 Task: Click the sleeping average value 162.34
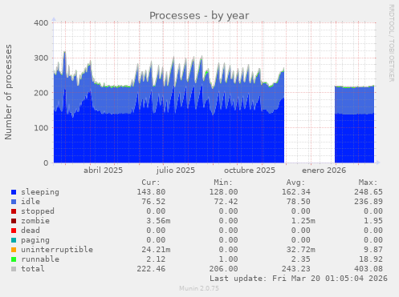296,192
